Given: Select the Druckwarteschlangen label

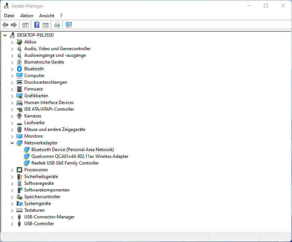Looking at the screenshot, I should pyautogui.click(x=46, y=82).
